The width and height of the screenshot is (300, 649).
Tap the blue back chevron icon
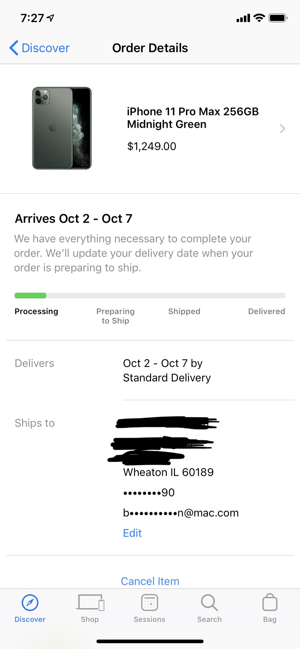tap(14, 48)
